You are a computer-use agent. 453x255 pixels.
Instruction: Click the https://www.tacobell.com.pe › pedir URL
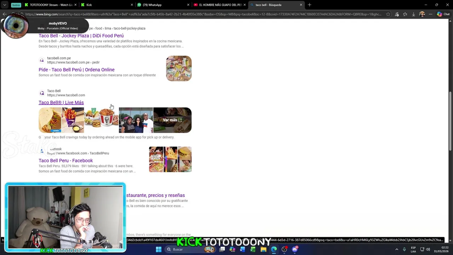coord(73,62)
